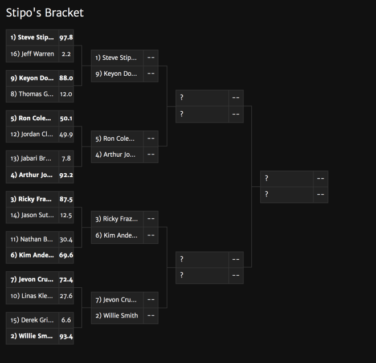Click 10) Linas Kle... entry
This screenshot has height=363, width=376.
pos(40,296)
